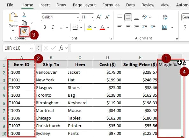The image size is (189, 138).
Task: Open the View tab
Action: click(165, 5)
